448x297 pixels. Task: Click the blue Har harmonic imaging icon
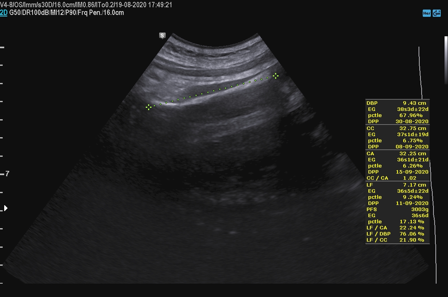click(x=427, y=13)
